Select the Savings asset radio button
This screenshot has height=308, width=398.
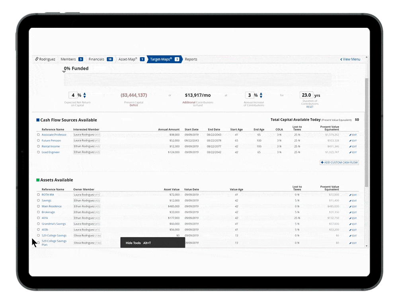tap(38, 200)
